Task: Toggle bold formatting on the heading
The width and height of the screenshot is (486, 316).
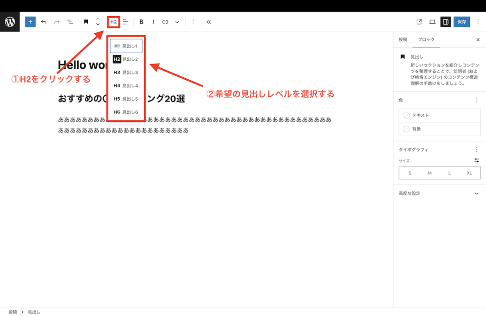Action: (141, 22)
